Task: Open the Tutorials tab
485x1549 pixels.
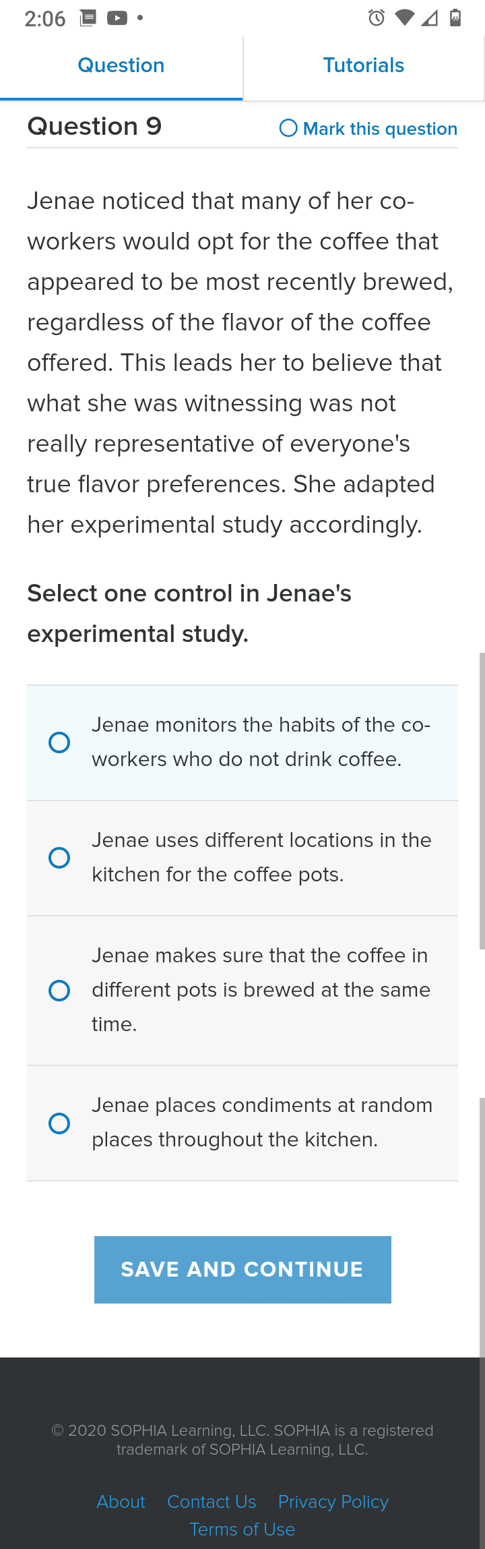Action: 364,66
